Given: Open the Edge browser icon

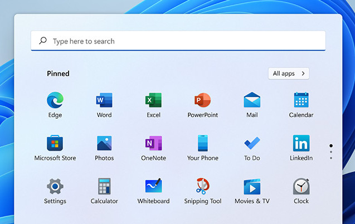Looking at the screenshot, I should 55,100.
